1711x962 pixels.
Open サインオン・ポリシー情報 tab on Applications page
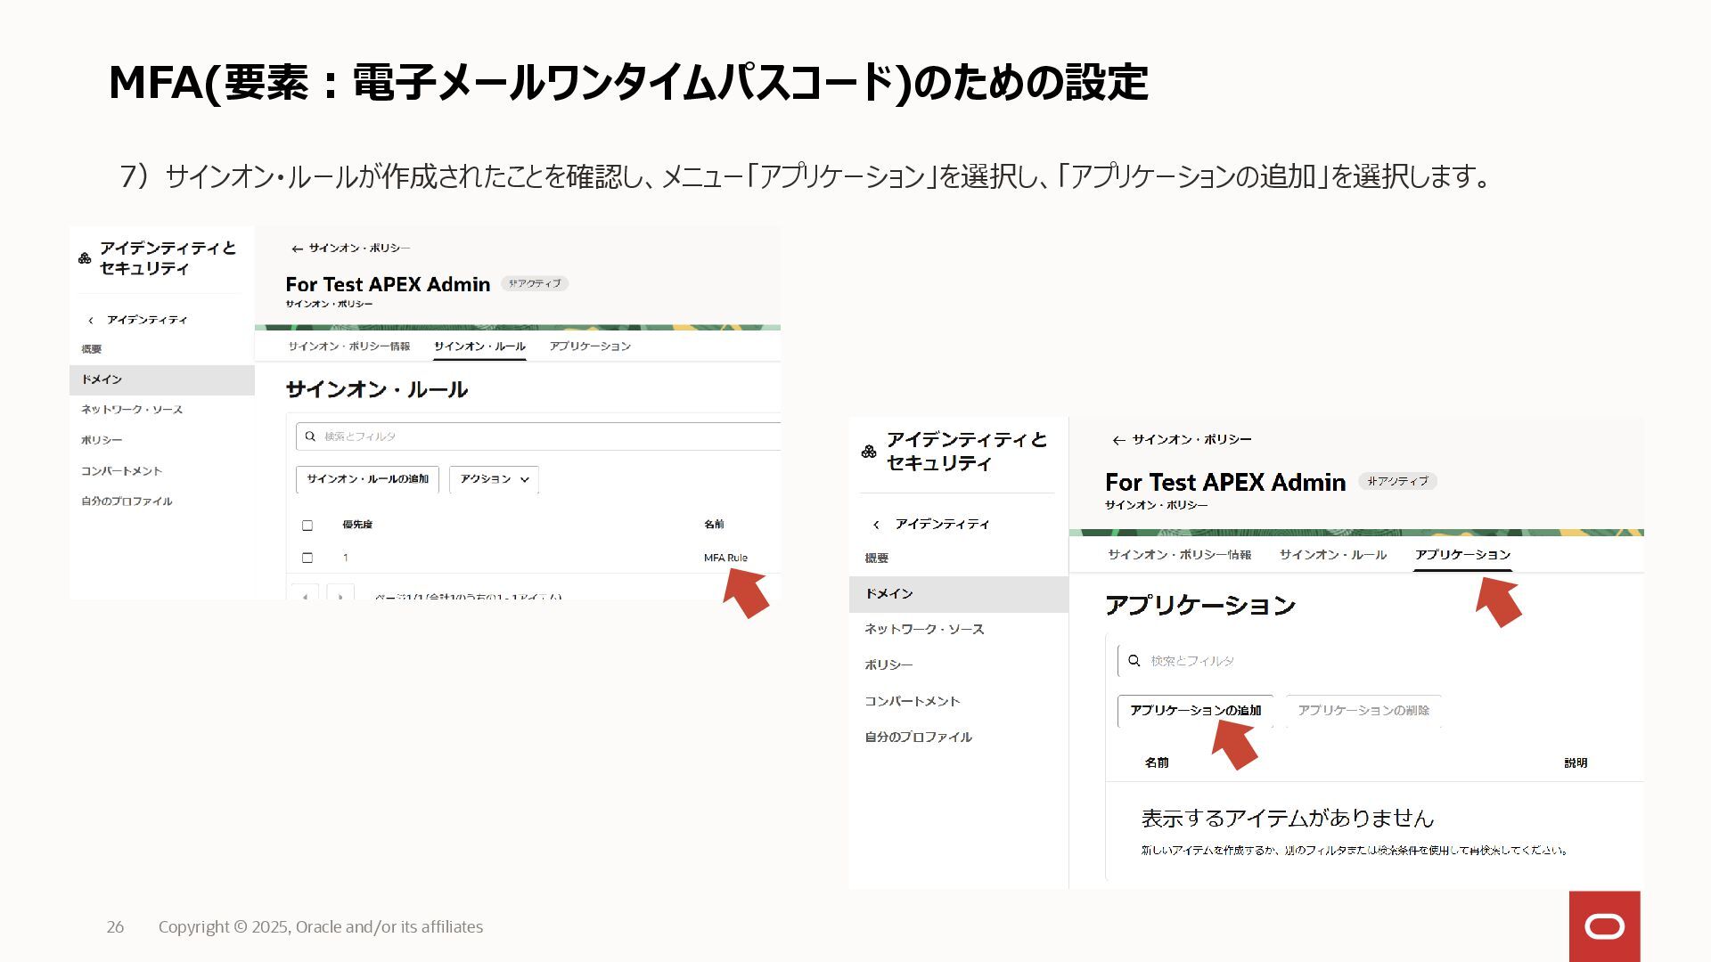[x=1179, y=555]
